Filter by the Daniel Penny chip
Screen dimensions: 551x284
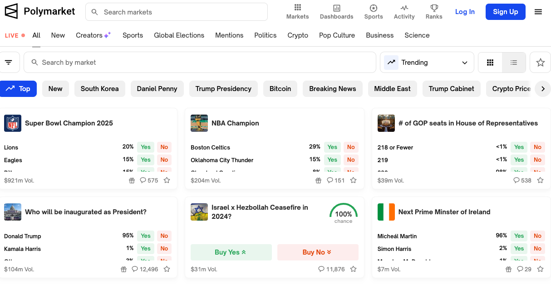pyautogui.click(x=157, y=89)
